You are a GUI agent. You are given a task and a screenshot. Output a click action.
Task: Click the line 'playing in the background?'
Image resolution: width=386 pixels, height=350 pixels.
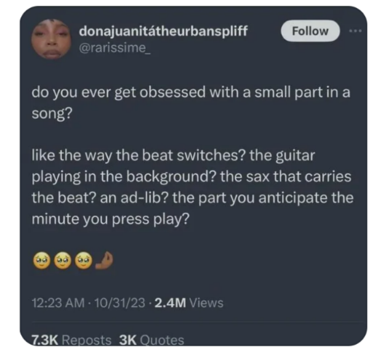(191, 177)
